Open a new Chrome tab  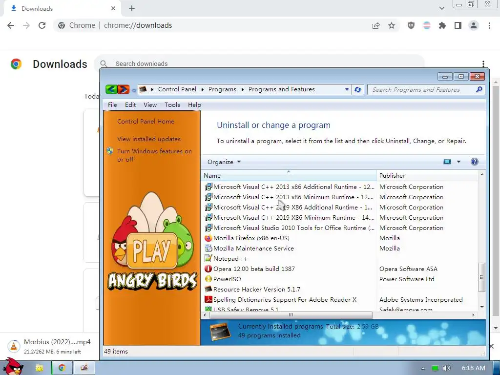coord(132,9)
